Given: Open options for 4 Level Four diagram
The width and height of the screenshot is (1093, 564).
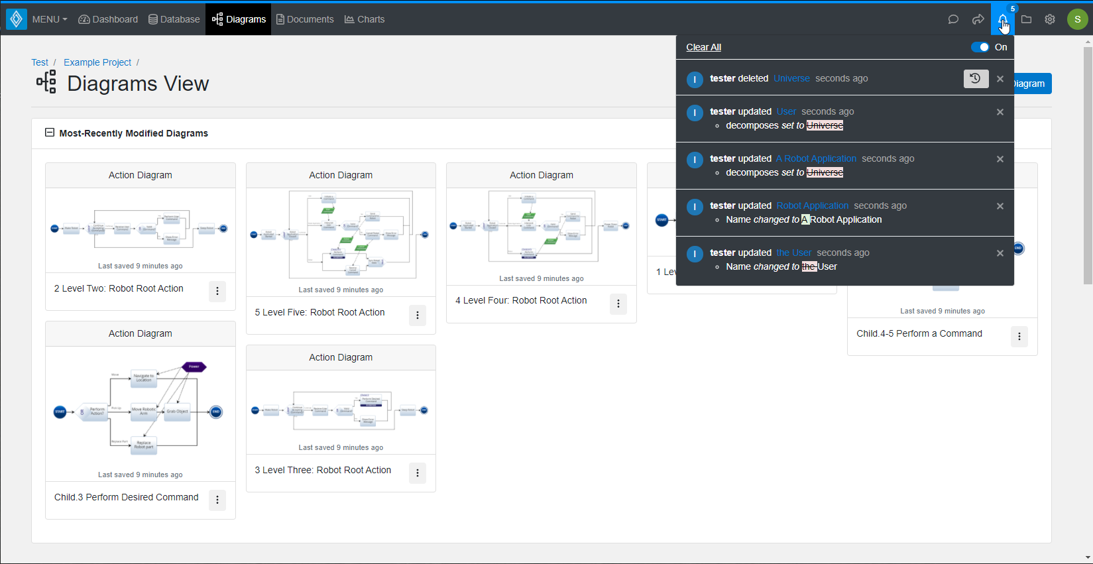Looking at the screenshot, I should (x=618, y=304).
